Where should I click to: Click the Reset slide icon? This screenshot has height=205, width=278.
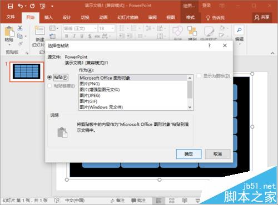click(x=53, y=36)
